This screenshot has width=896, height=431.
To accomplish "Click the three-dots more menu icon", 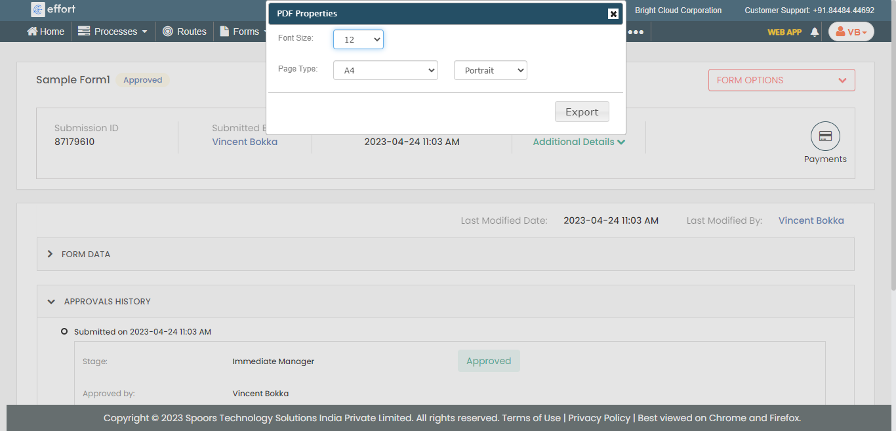I will pos(636,31).
